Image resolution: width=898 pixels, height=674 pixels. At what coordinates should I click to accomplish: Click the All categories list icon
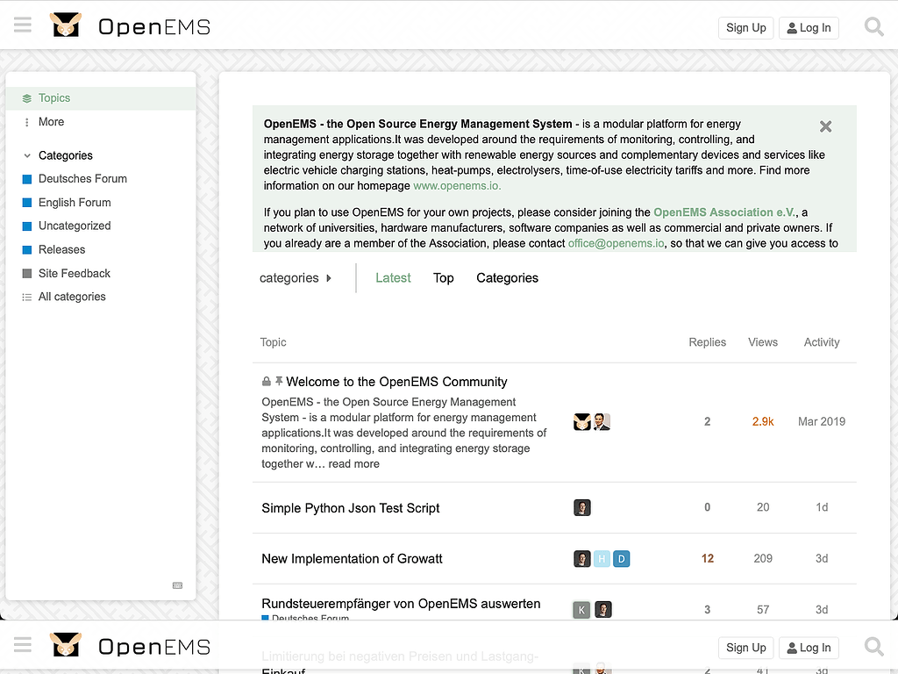pyautogui.click(x=27, y=297)
